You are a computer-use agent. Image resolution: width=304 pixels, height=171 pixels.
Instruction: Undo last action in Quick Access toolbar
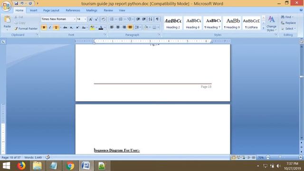coord(22,3)
